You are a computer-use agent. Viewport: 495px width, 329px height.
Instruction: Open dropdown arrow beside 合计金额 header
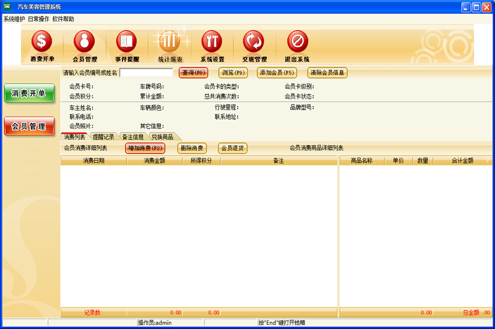click(488, 160)
